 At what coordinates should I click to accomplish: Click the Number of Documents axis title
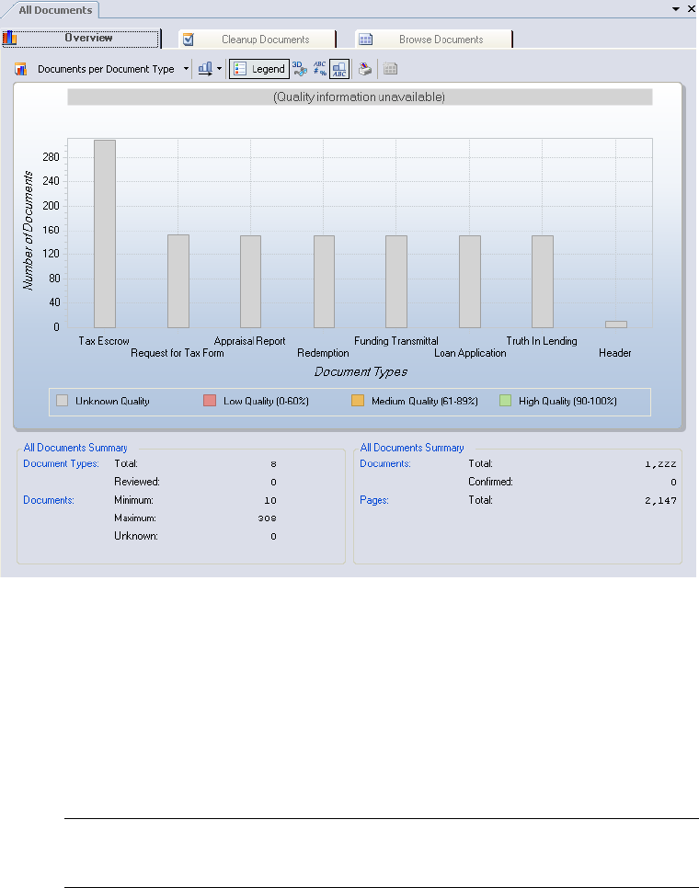click(x=28, y=231)
